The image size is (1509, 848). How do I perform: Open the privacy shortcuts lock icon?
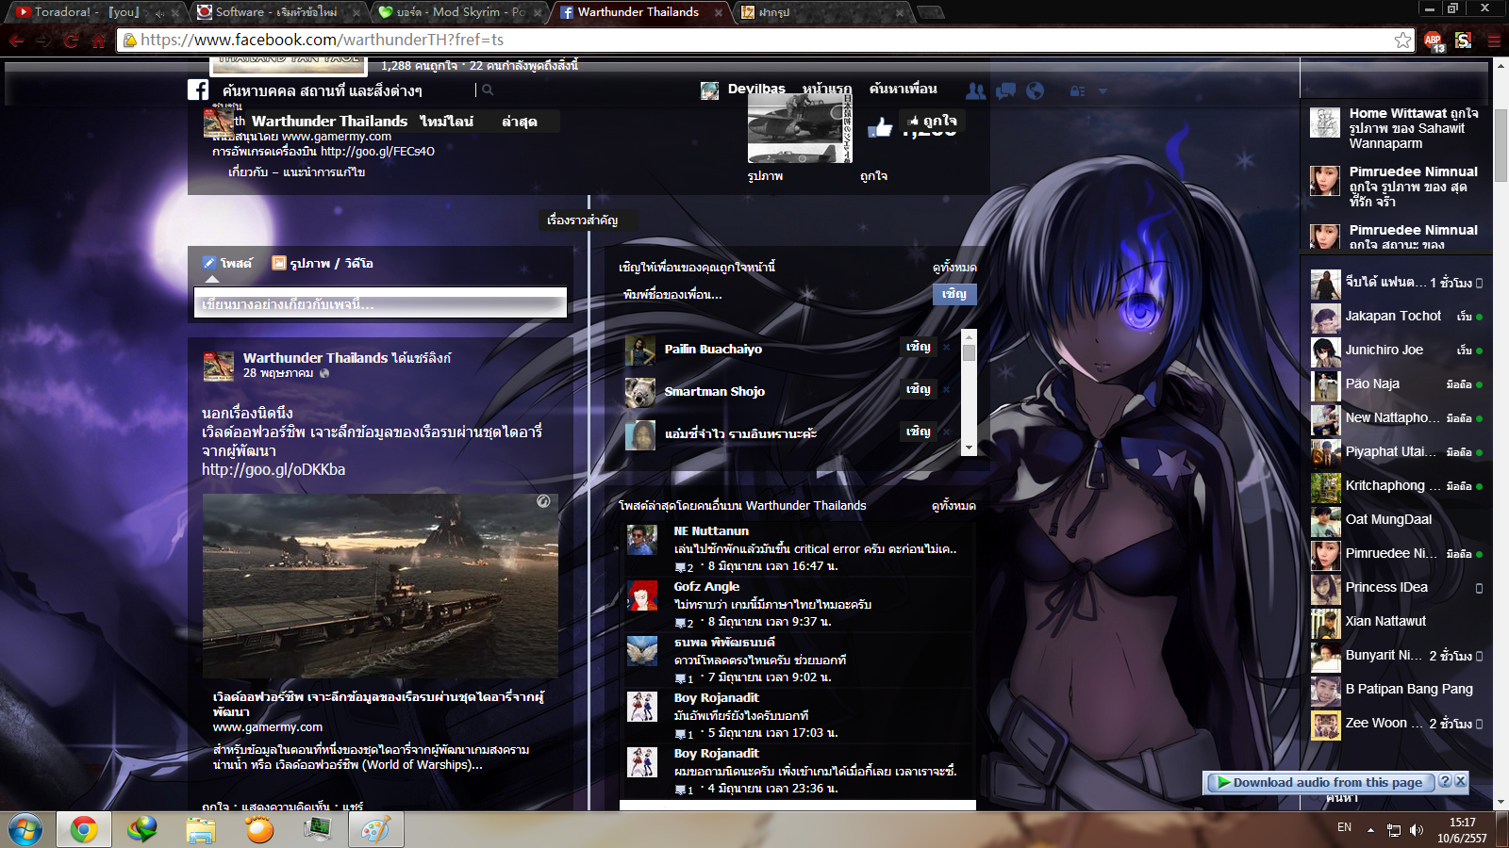(x=1077, y=91)
